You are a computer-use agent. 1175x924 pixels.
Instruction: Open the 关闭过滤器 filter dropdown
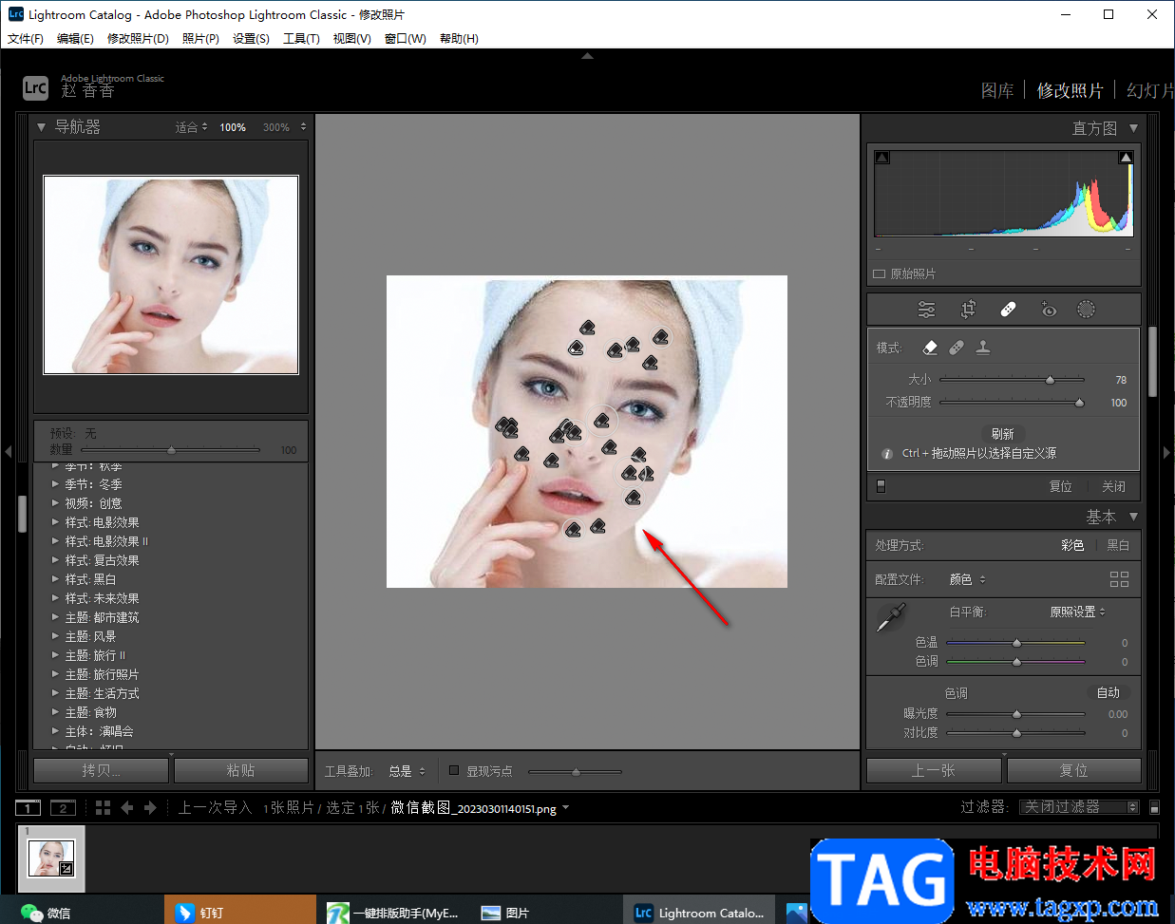tap(1079, 807)
